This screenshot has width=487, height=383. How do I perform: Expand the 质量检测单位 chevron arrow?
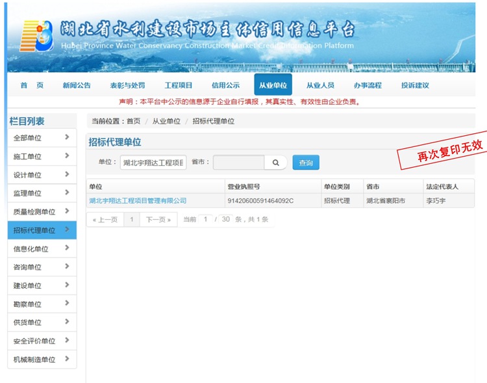pyautogui.click(x=67, y=211)
